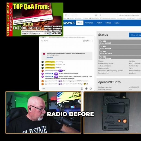The image size is (141, 141).
Task: Open the Learn more link in chat
Action: pos(50,57)
